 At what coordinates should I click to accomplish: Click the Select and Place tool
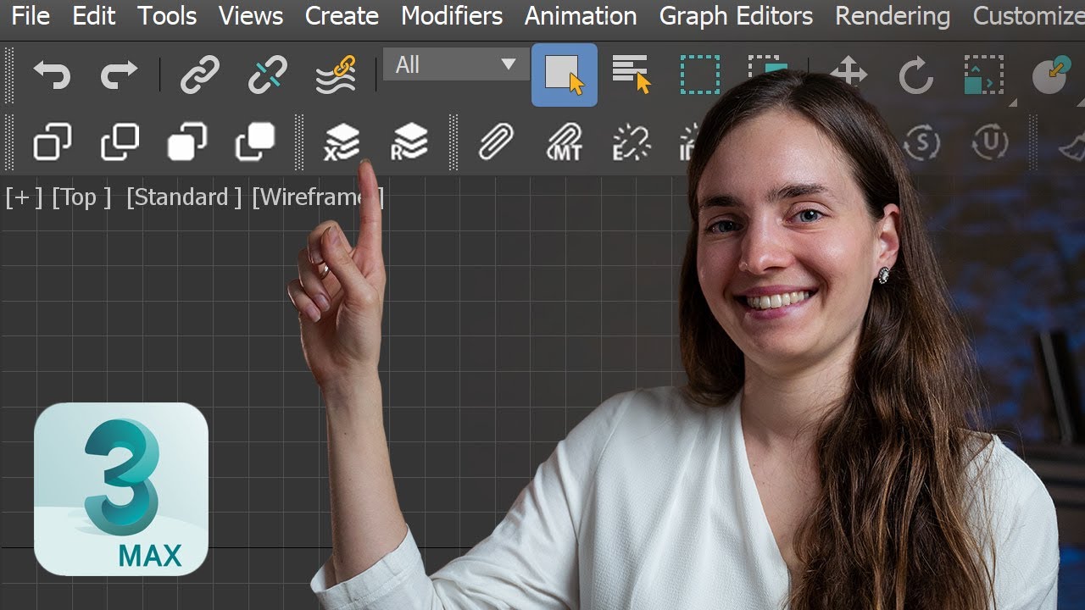(1052, 75)
